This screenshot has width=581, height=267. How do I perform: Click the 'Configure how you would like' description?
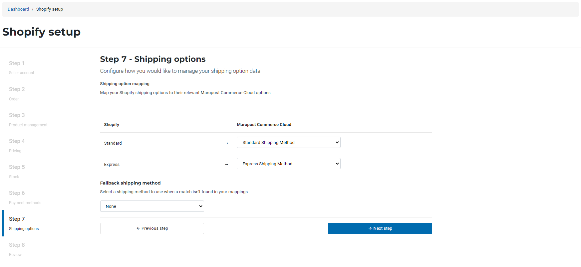pos(180,71)
